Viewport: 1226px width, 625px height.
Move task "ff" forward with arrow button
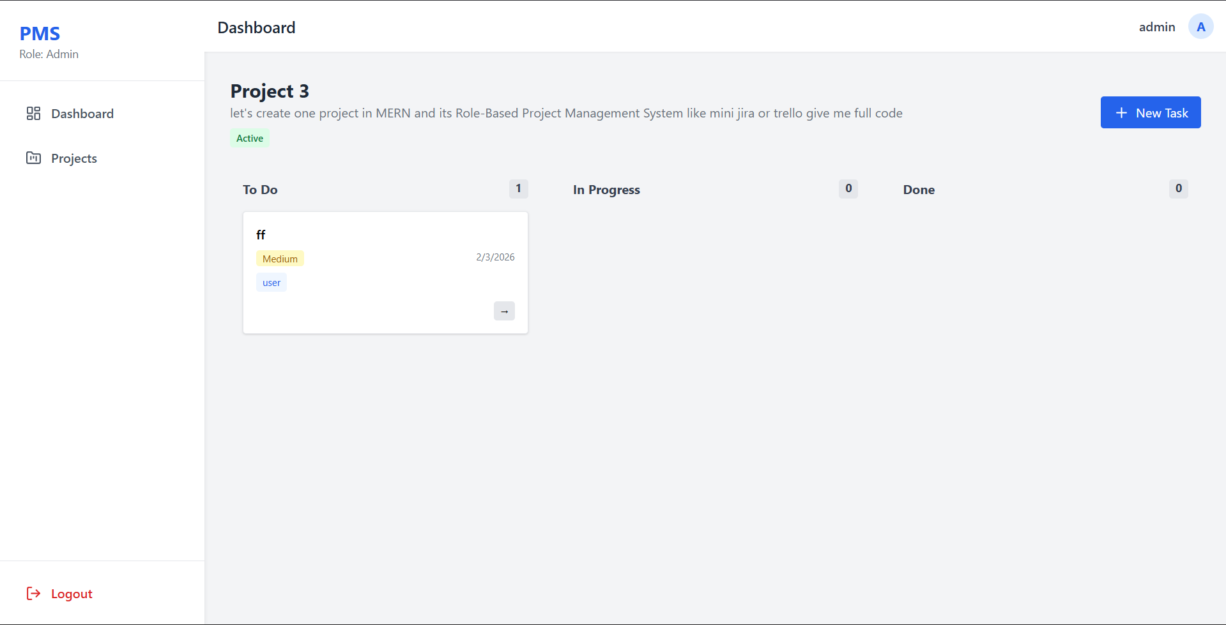tap(504, 311)
